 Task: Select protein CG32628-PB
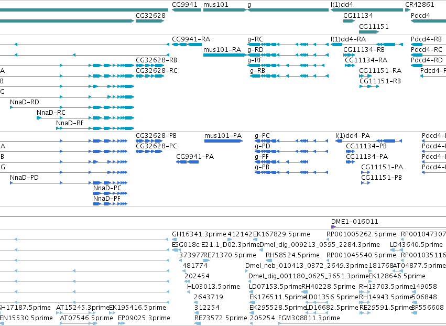[x=156, y=136]
